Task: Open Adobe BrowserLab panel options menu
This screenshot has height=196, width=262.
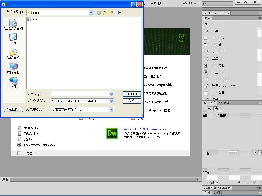Action: tap(259, 13)
